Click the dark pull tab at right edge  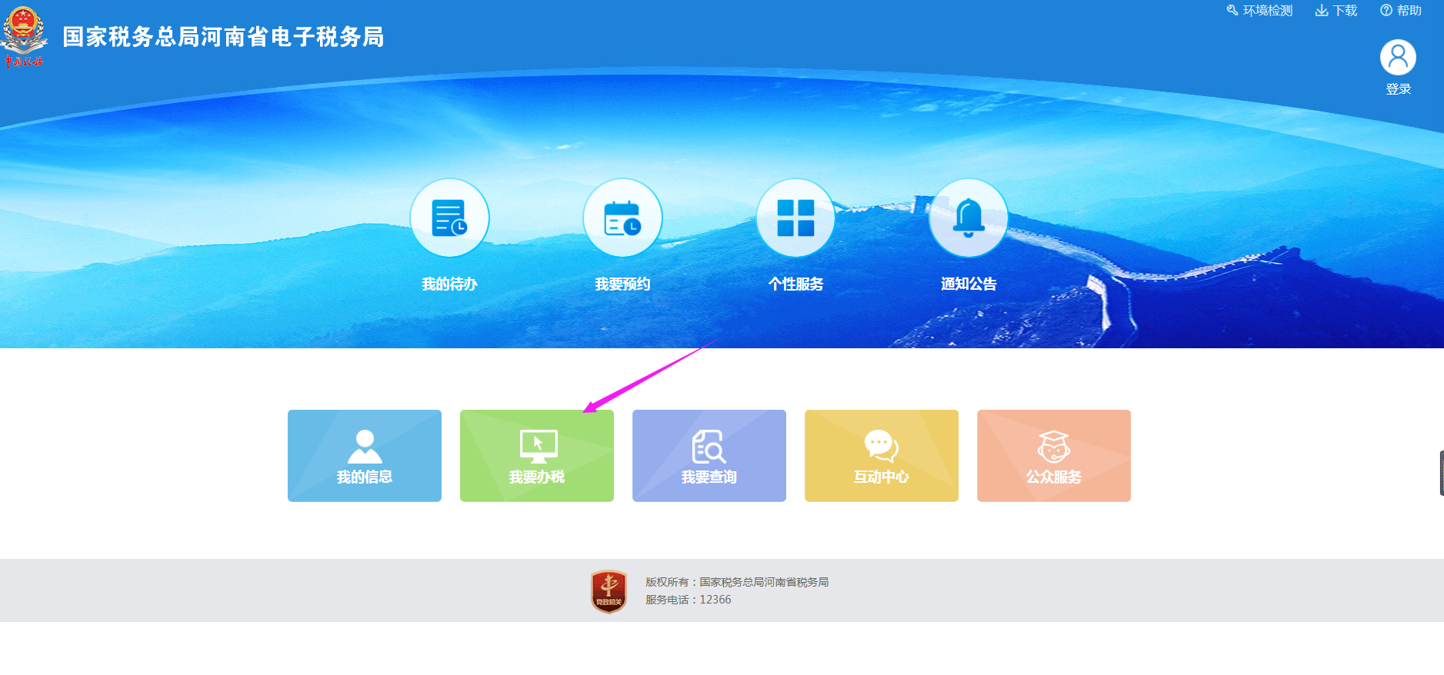[1441, 473]
